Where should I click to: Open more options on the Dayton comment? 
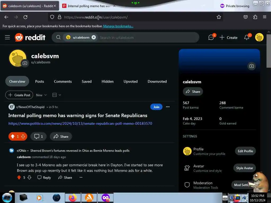click(81, 177)
